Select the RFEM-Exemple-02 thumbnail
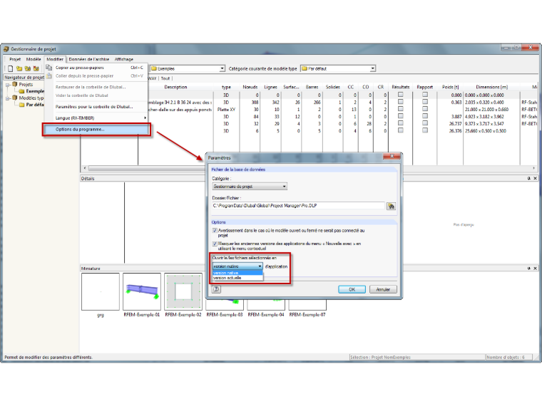This screenshot has width=542, height=406. tap(183, 292)
